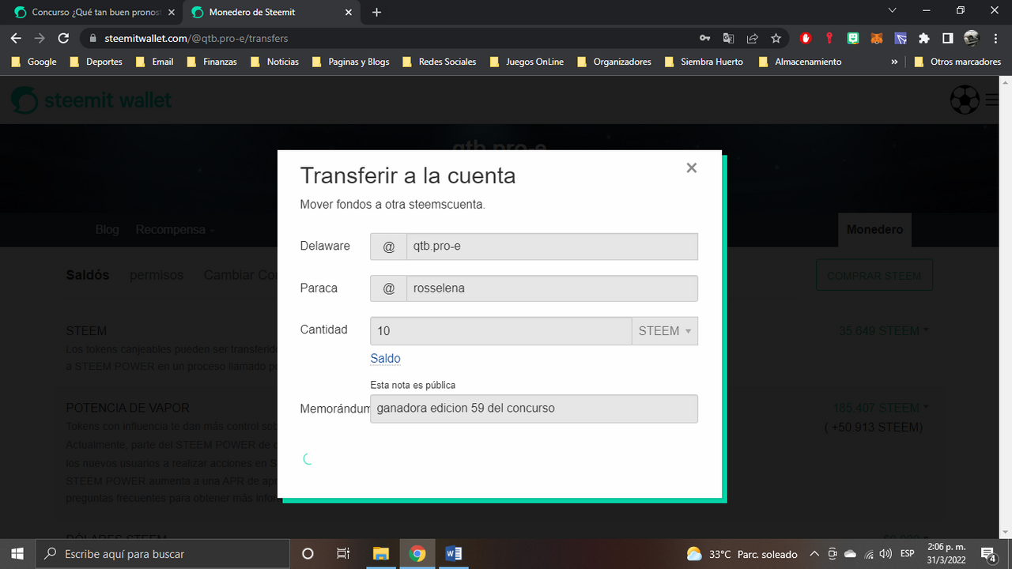Click the share page icon
This screenshot has width=1012, height=569.
click(753, 38)
